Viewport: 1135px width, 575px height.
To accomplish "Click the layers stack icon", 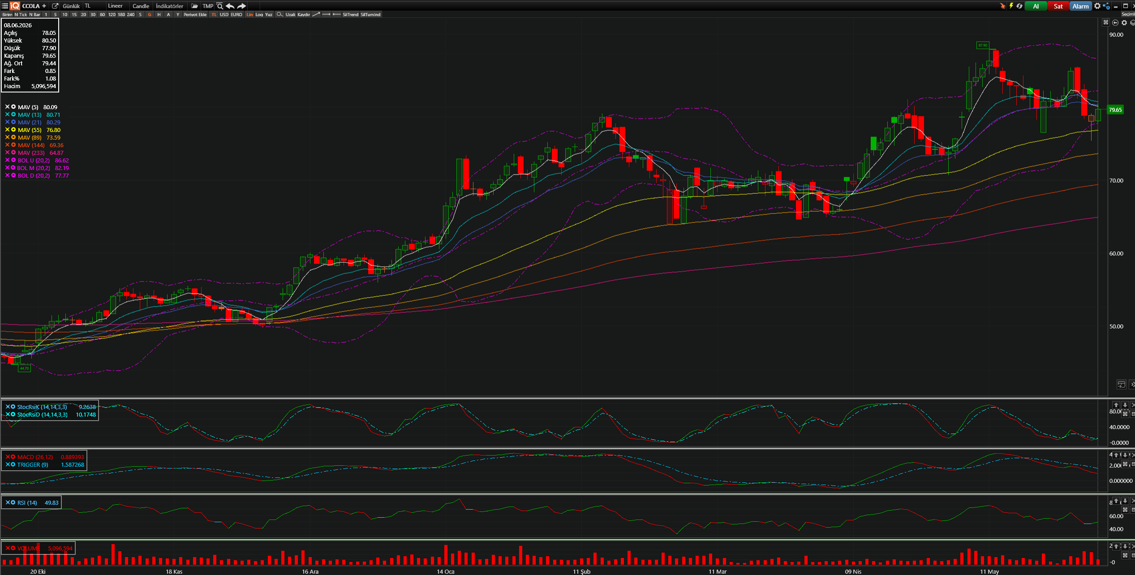I will [x=1132, y=22].
